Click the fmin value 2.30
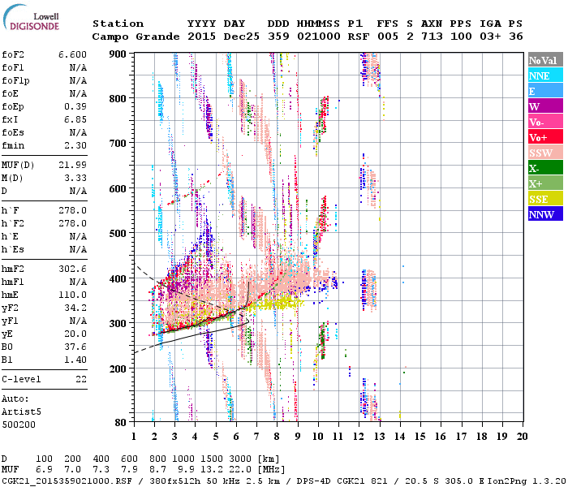Viewport: 568px width, 487px height. click(x=75, y=145)
